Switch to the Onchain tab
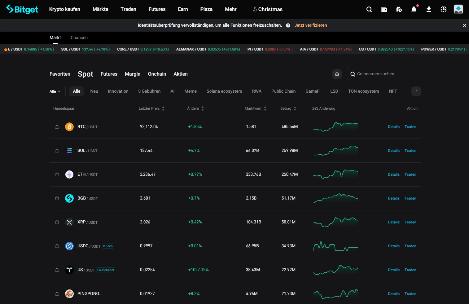This screenshot has width=469, height=304. (157, 74)
